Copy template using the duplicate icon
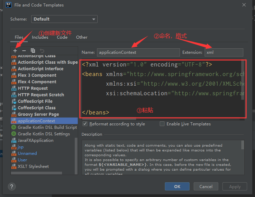The width and height of the screenshot is (255, 197). tap(33, 51)
